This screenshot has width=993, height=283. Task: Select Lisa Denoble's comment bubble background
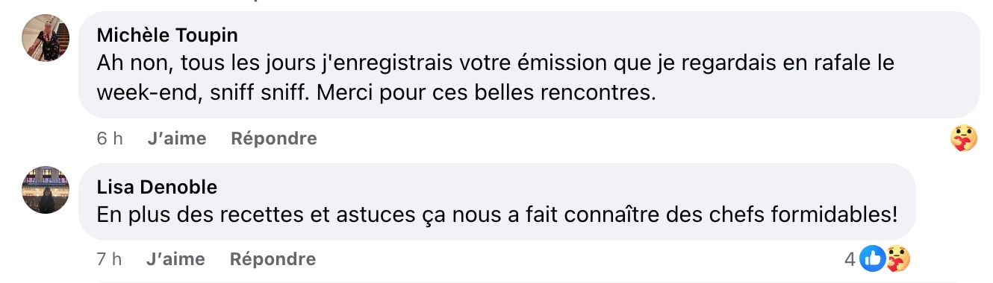pyautogui.click(x=497, y=202)
